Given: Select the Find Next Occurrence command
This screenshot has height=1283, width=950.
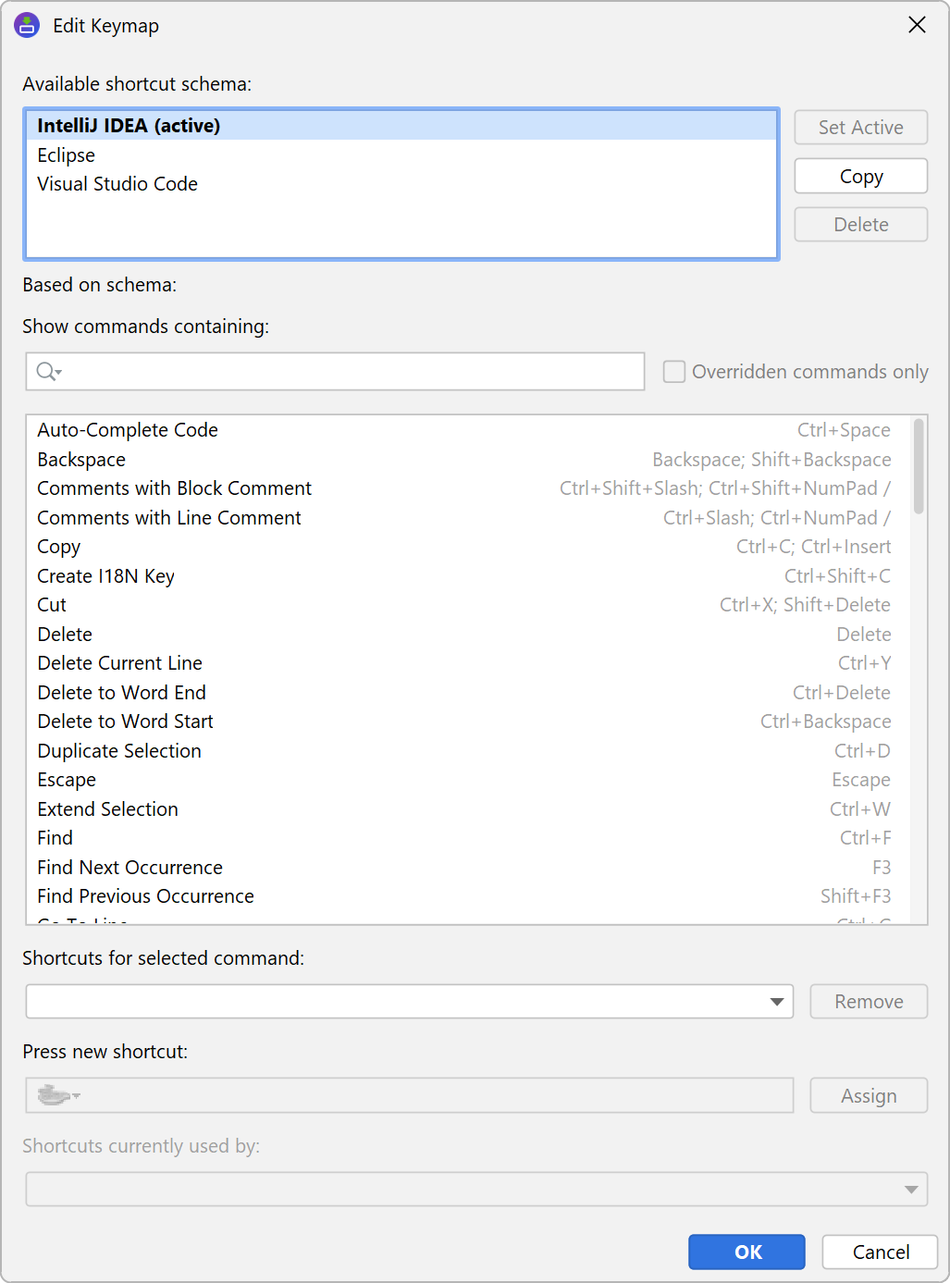Looking at the screenshot, I should (x=130, y=868).
